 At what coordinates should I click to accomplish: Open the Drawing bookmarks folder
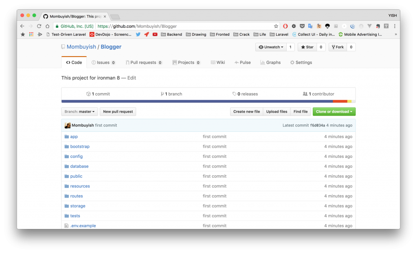(196, 34)
